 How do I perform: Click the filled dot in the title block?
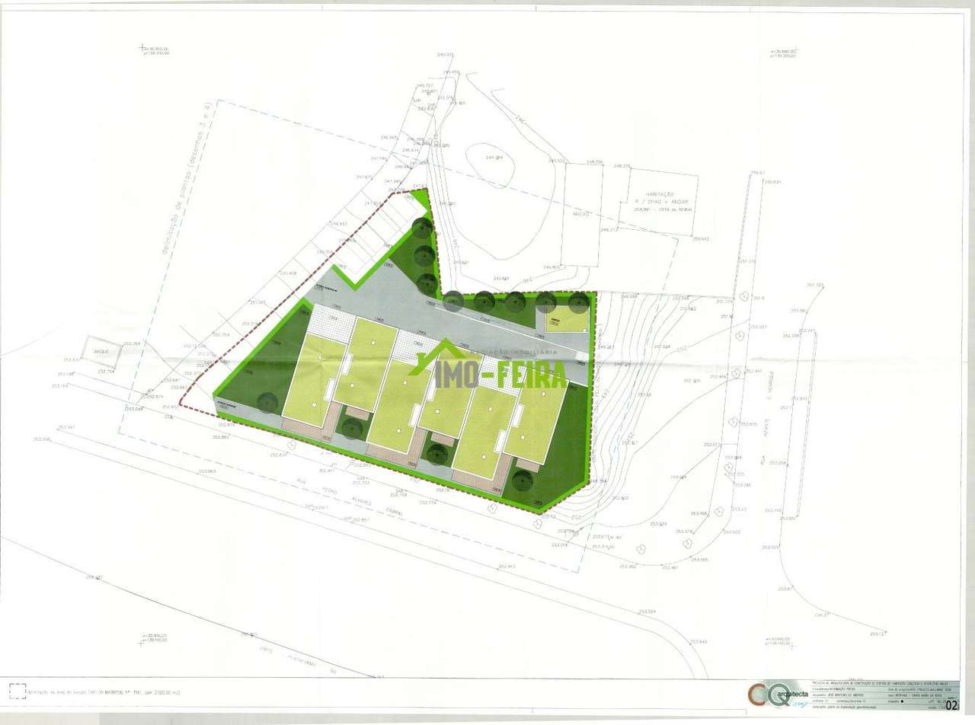click(x=903, y=701)
